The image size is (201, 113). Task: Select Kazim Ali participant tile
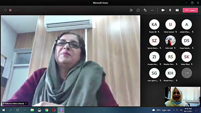coord(154,25)
